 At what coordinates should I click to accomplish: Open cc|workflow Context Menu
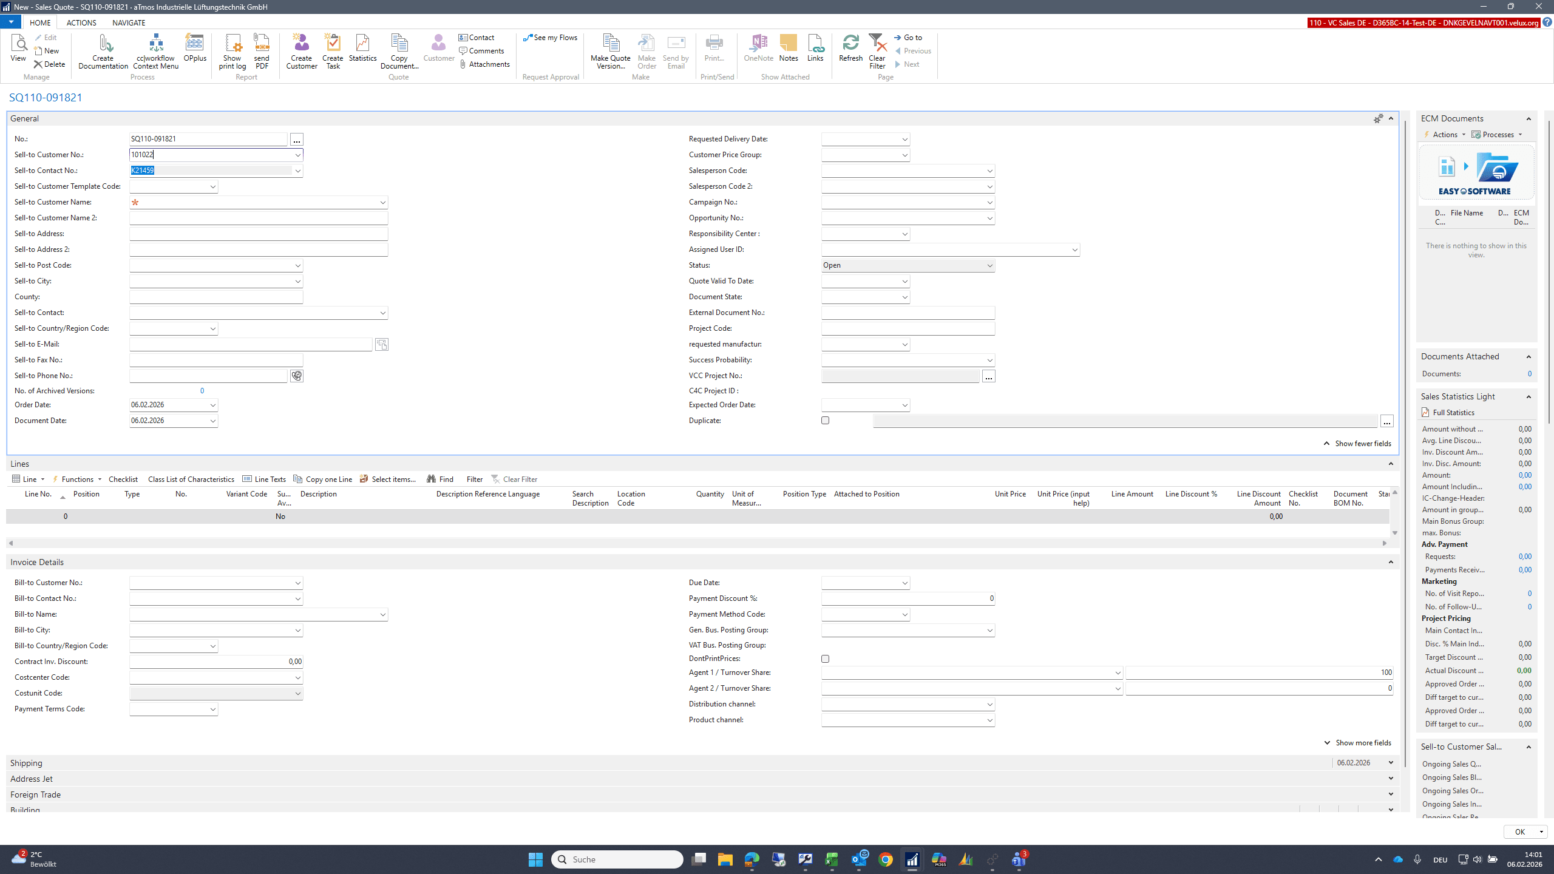pyautogui.click(x=156, y=52)
